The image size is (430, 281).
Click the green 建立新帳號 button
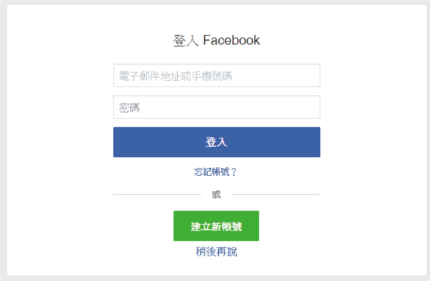pos(216,226)
